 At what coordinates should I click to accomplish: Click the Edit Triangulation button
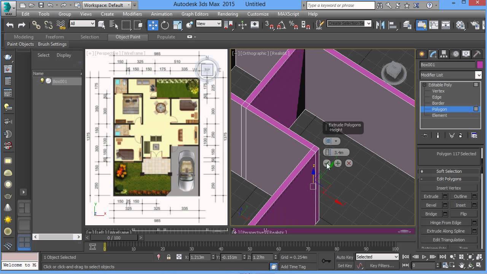449,240
